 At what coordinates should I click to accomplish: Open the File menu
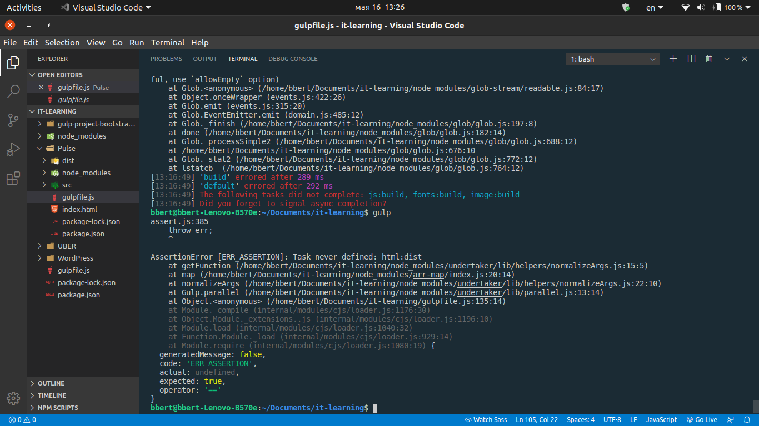tap(10, 43)
